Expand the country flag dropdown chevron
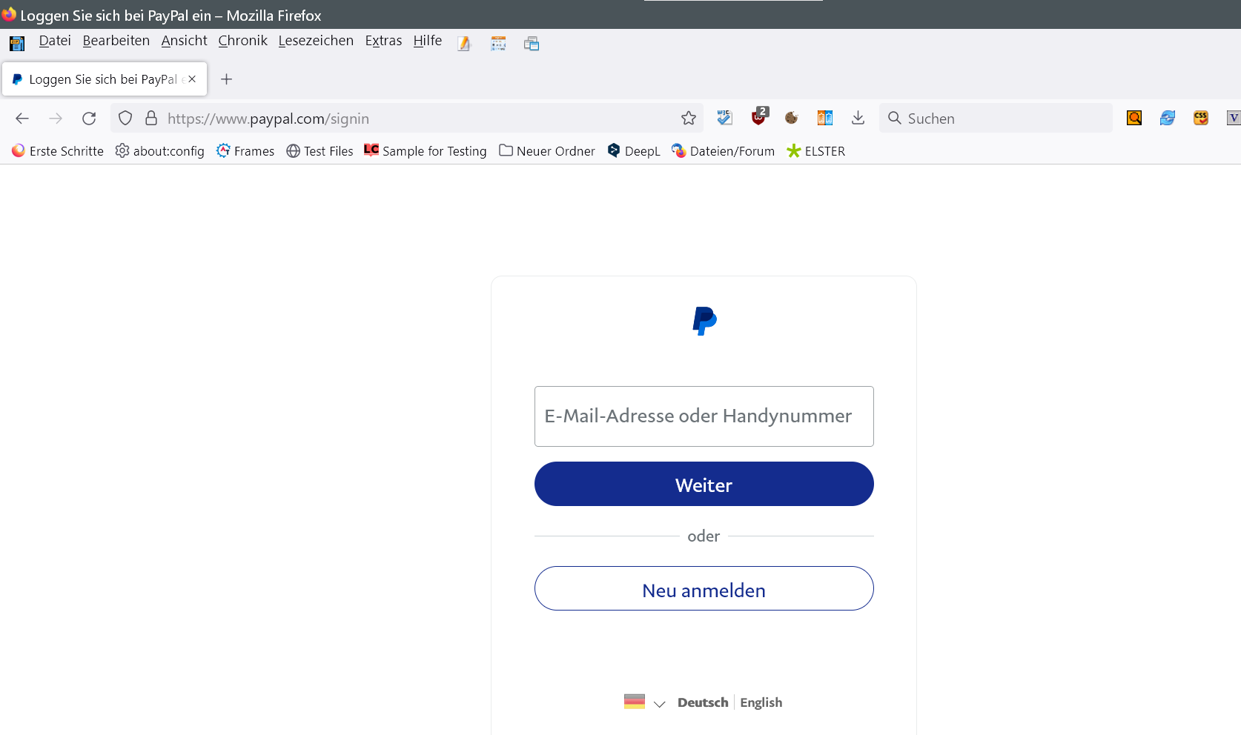Image resolution: width=1241 pixels, height=735 pixels. point(659,703)
